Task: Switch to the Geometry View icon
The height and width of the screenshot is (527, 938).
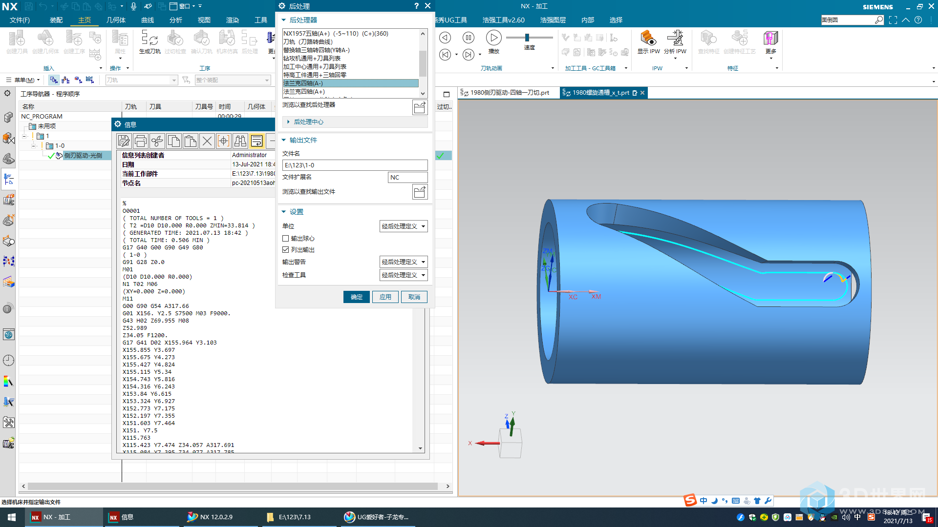Action: tap(78, 80)
